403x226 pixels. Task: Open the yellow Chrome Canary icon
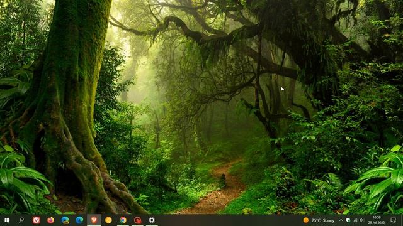108,220
